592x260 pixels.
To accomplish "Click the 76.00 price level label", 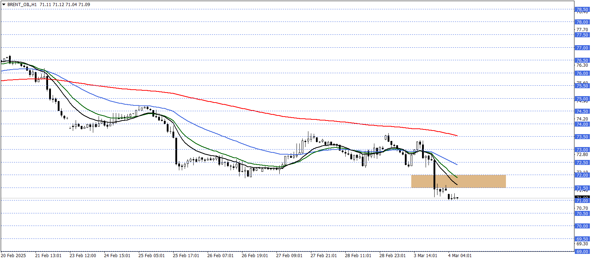I will tap(582, 74).
